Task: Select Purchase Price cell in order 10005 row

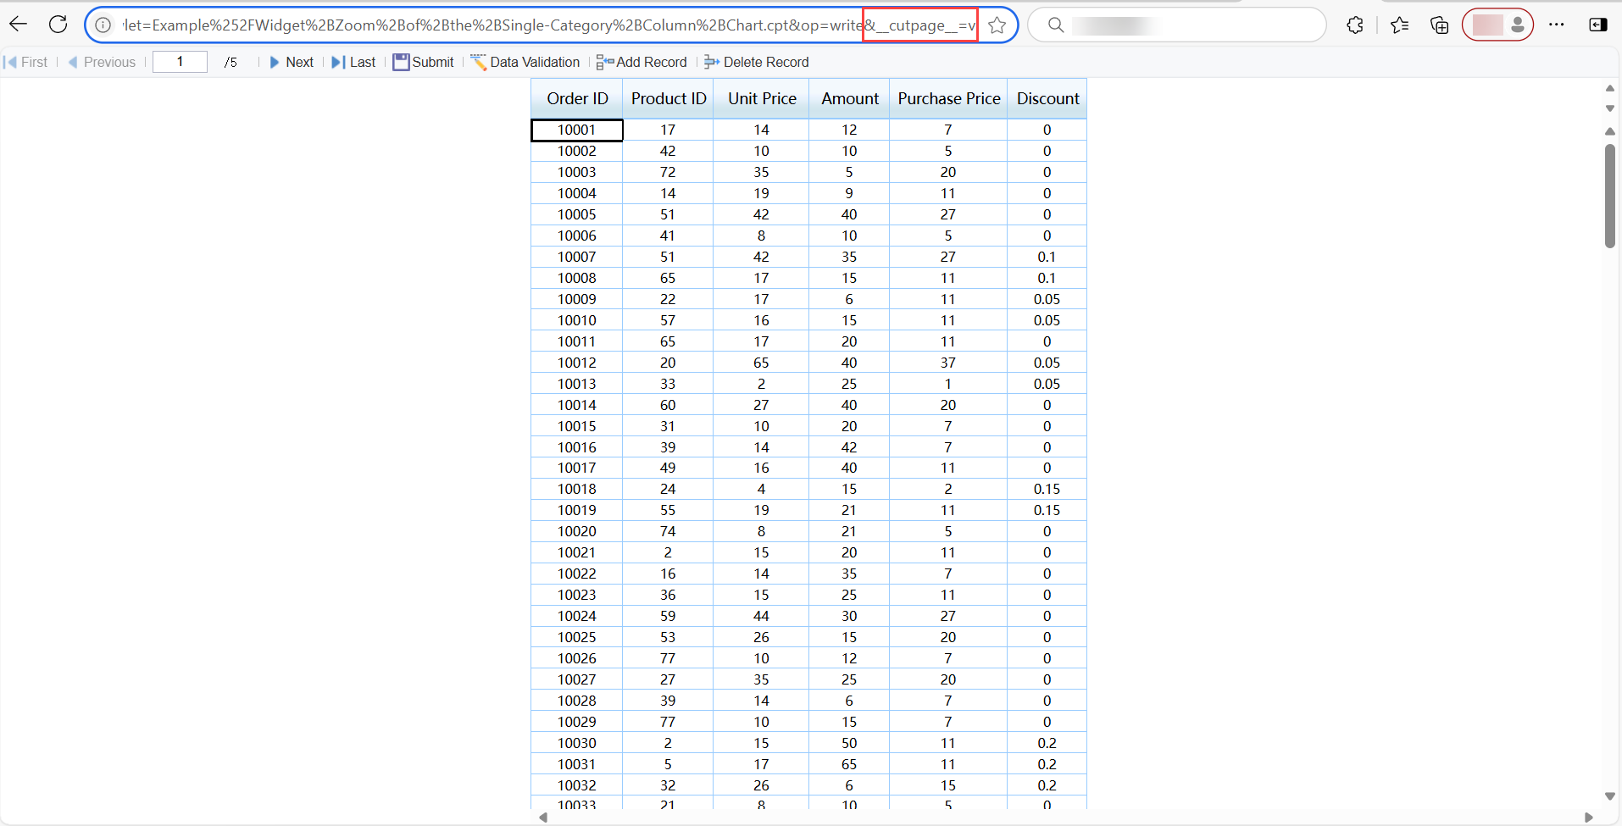Action: pos(948,214)
